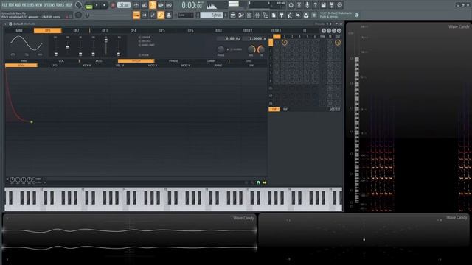The image size is (472, 265).
Task: Toggle the metronome icon
Action: (x=136, y=5)
